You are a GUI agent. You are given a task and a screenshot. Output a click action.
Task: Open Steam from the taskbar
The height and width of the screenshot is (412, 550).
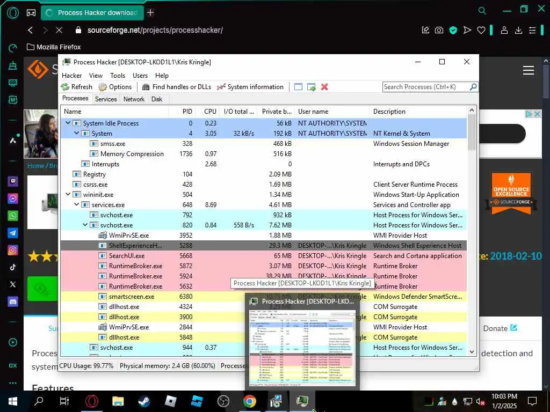click(x=144, y=401)
